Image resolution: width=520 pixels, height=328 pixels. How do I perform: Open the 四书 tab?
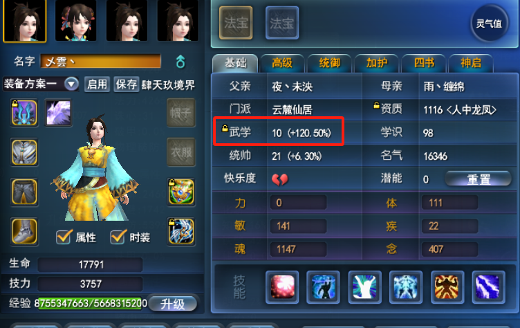[424, 63]
